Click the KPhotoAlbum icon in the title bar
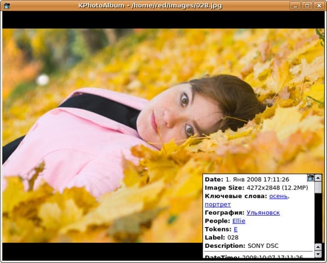Image resolution: width=327 pixels, height=263 pixels. point(7,5)
